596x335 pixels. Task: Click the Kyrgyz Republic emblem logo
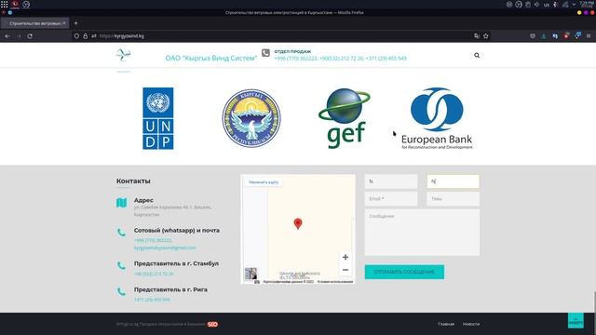tap(251, 118)
